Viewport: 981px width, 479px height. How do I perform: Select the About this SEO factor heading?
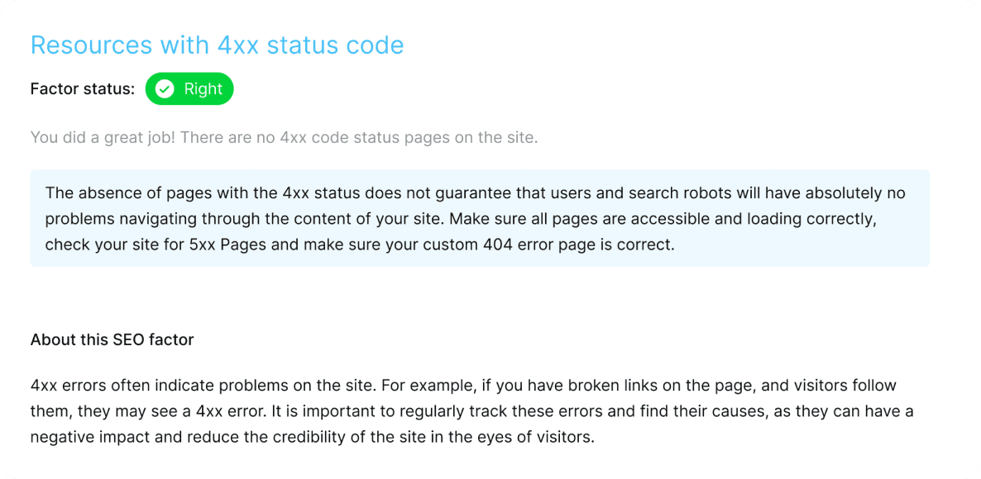click(112, 340)
